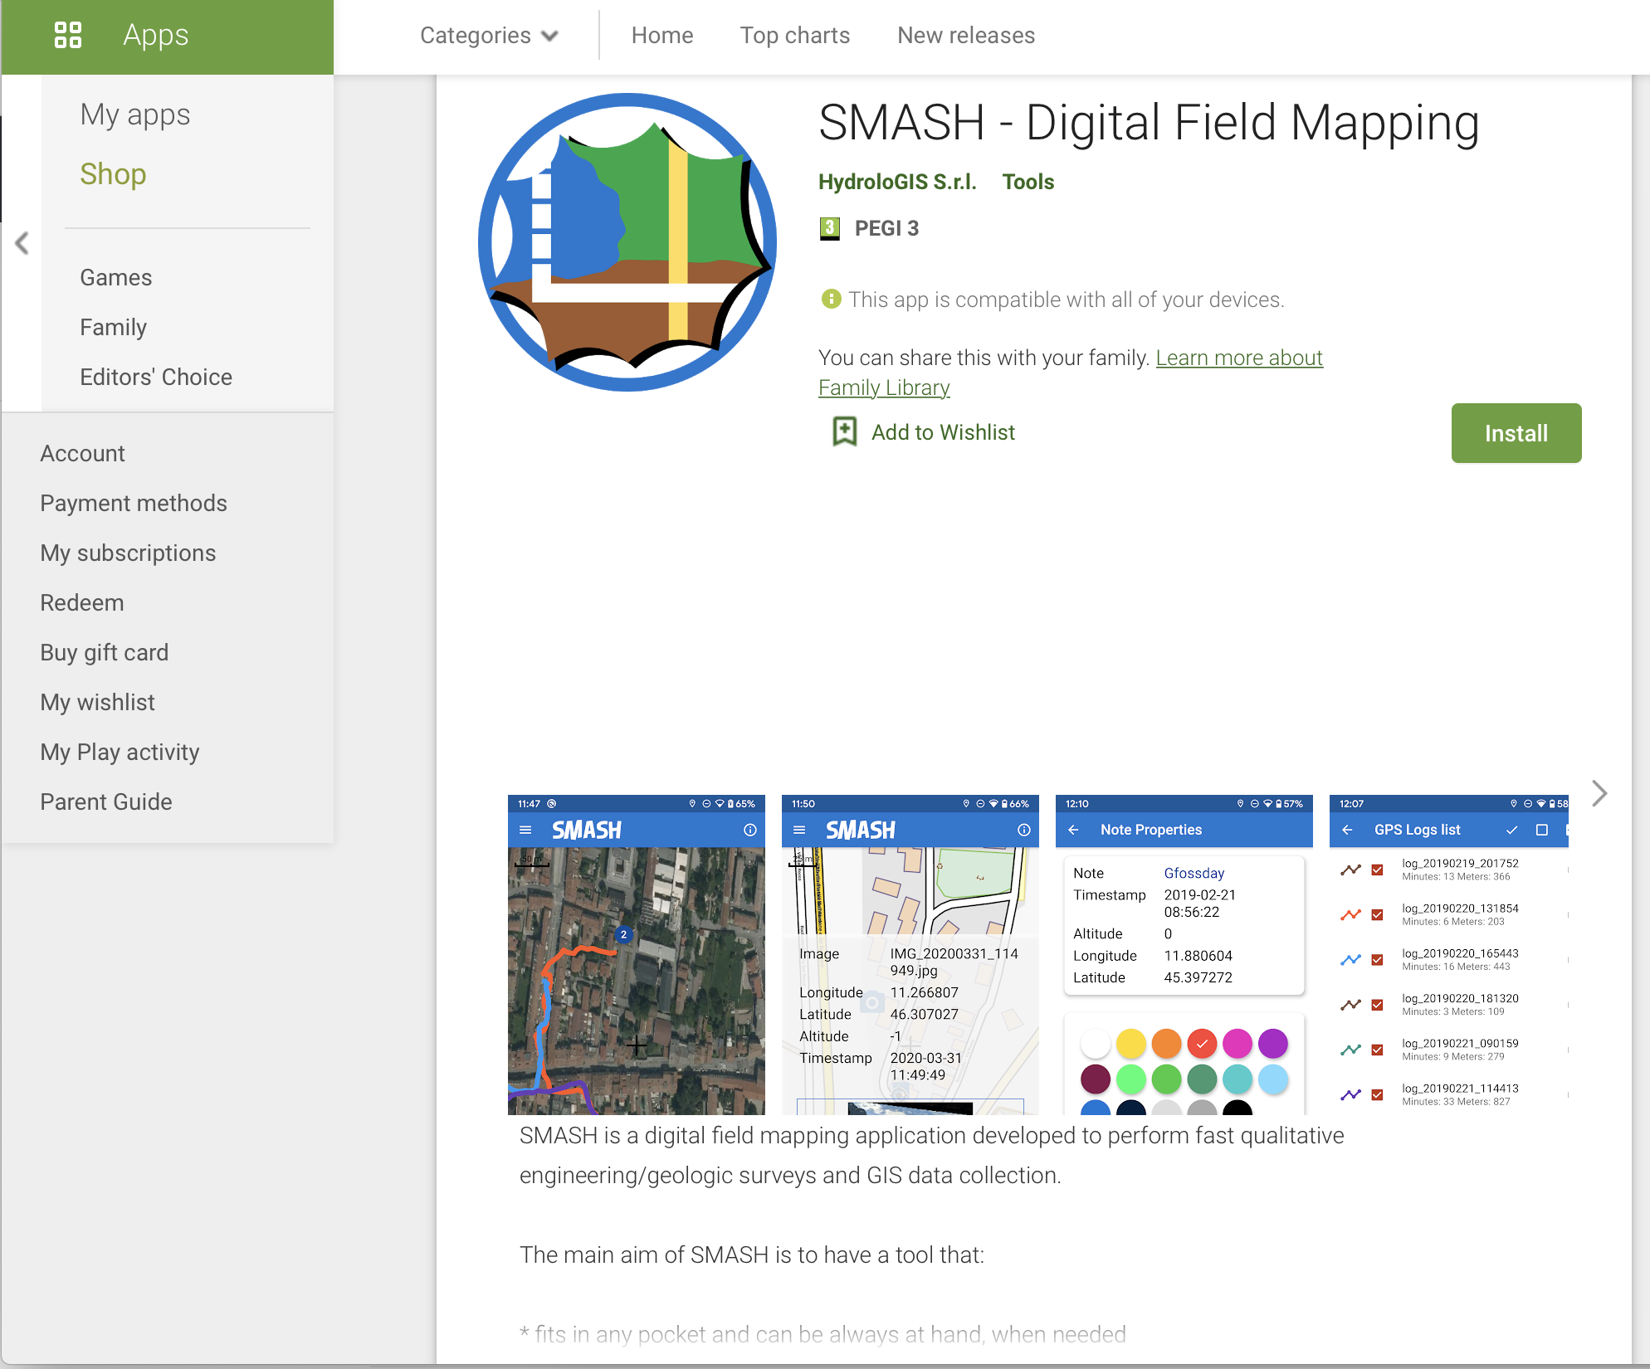This screenshot has height=1369, width=1650.
Task: Click track line icon of log_20190219_201752
Action: [1350, 870]
